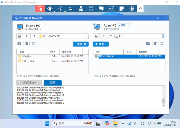Go to remote home folder
The width and height of the screenshot is (180, 128).
[96, 36]
